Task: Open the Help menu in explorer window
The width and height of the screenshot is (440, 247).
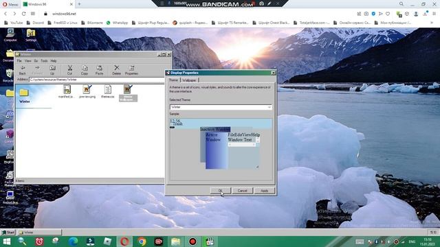Action: [54, 61]
